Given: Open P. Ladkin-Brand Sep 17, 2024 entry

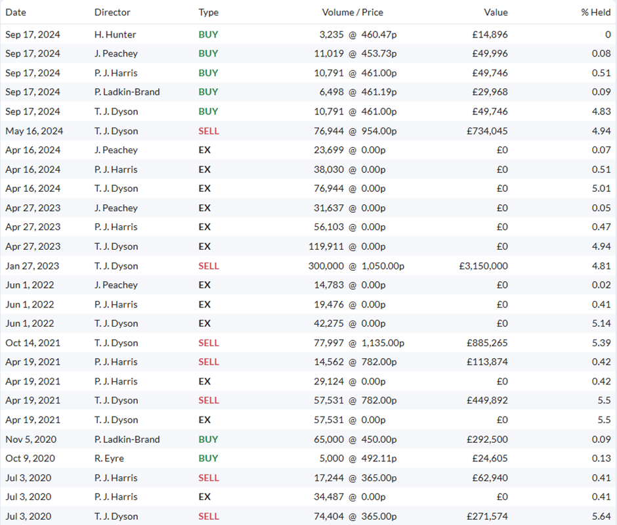Looking at the screenshot, I should click(x=127, y=92).
